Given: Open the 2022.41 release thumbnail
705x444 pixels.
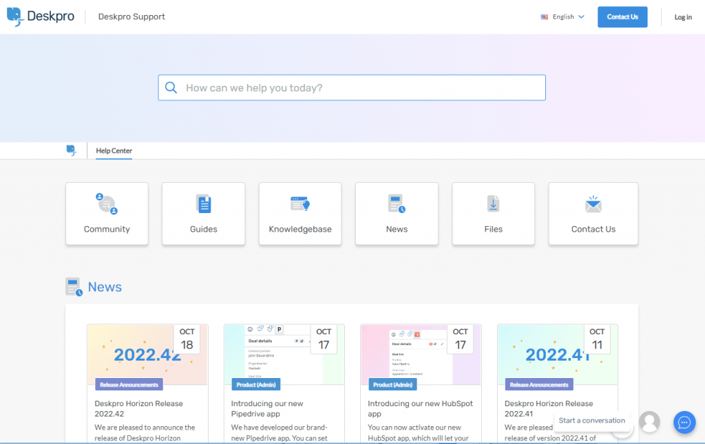Looking at the screenshot, I should 558,354.
